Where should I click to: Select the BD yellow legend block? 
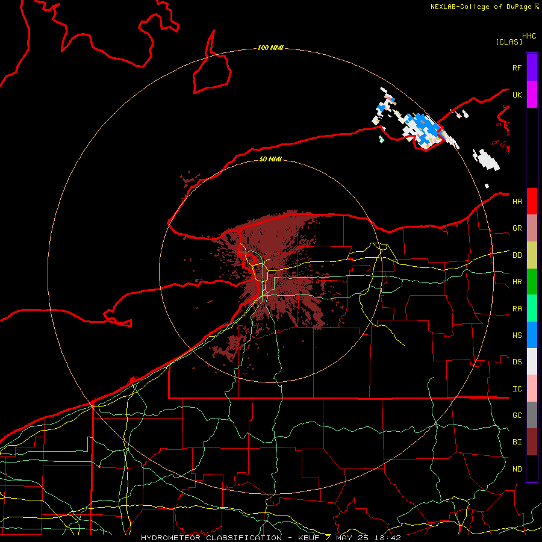pos(532,255)
